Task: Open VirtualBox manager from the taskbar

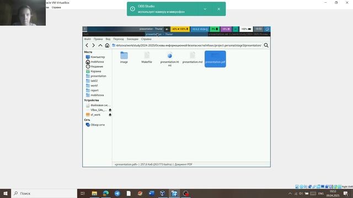Action: tap(163, 193)
